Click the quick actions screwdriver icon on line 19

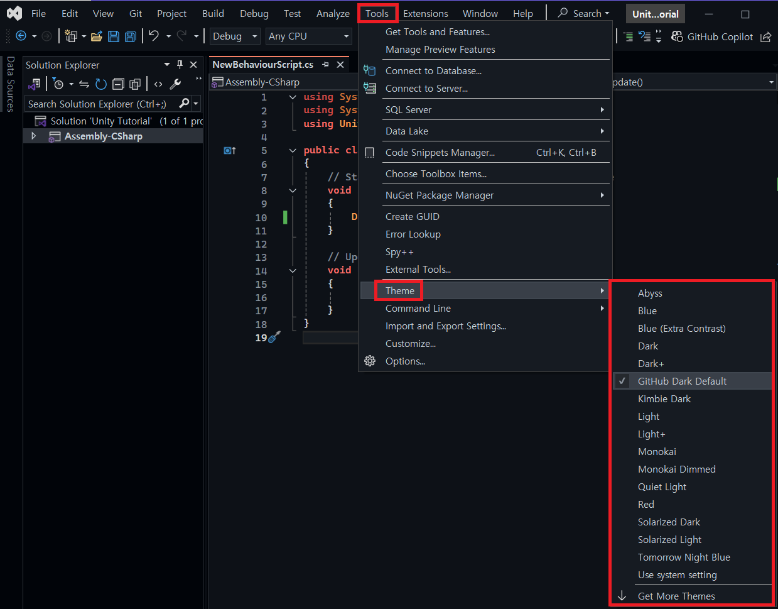point(274,337)
